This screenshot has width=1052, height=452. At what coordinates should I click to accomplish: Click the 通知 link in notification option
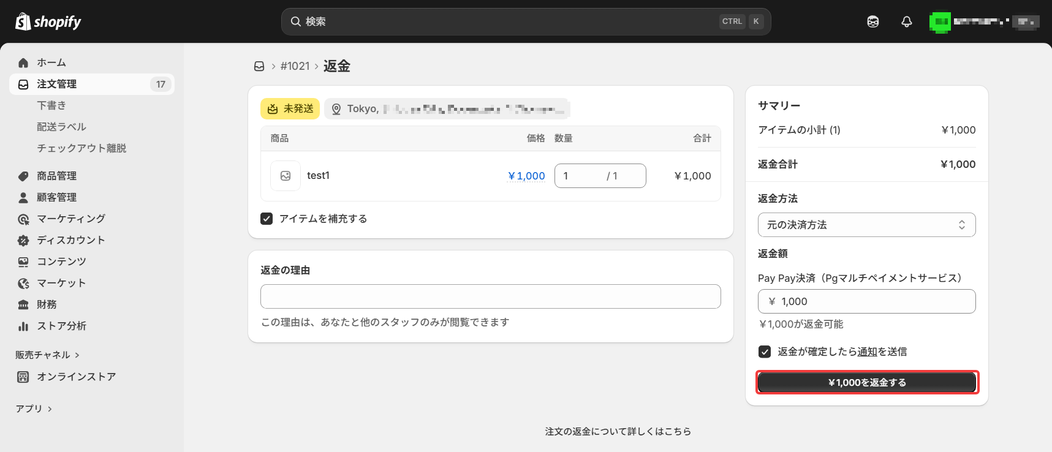click(x=868, y=352)
